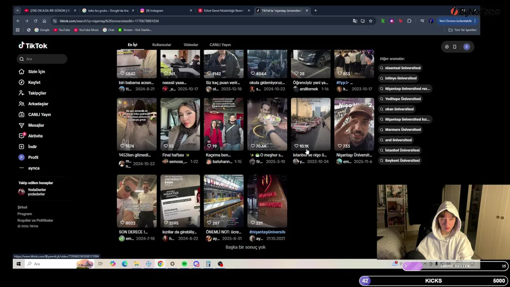Open File Explorer from taskbar
Viewport: 510px width, 287px height.
pyautogui.click(x=136, y=264)
